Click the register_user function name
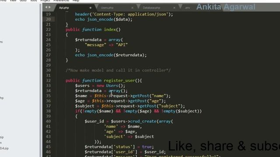This screenshot has height=157, width=280. coord(119,80)
